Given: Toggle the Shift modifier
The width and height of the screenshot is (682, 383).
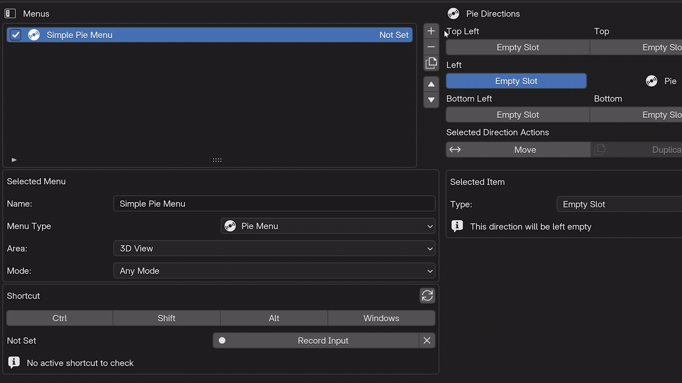Looking at the screenshot, I should click(167, 318).
